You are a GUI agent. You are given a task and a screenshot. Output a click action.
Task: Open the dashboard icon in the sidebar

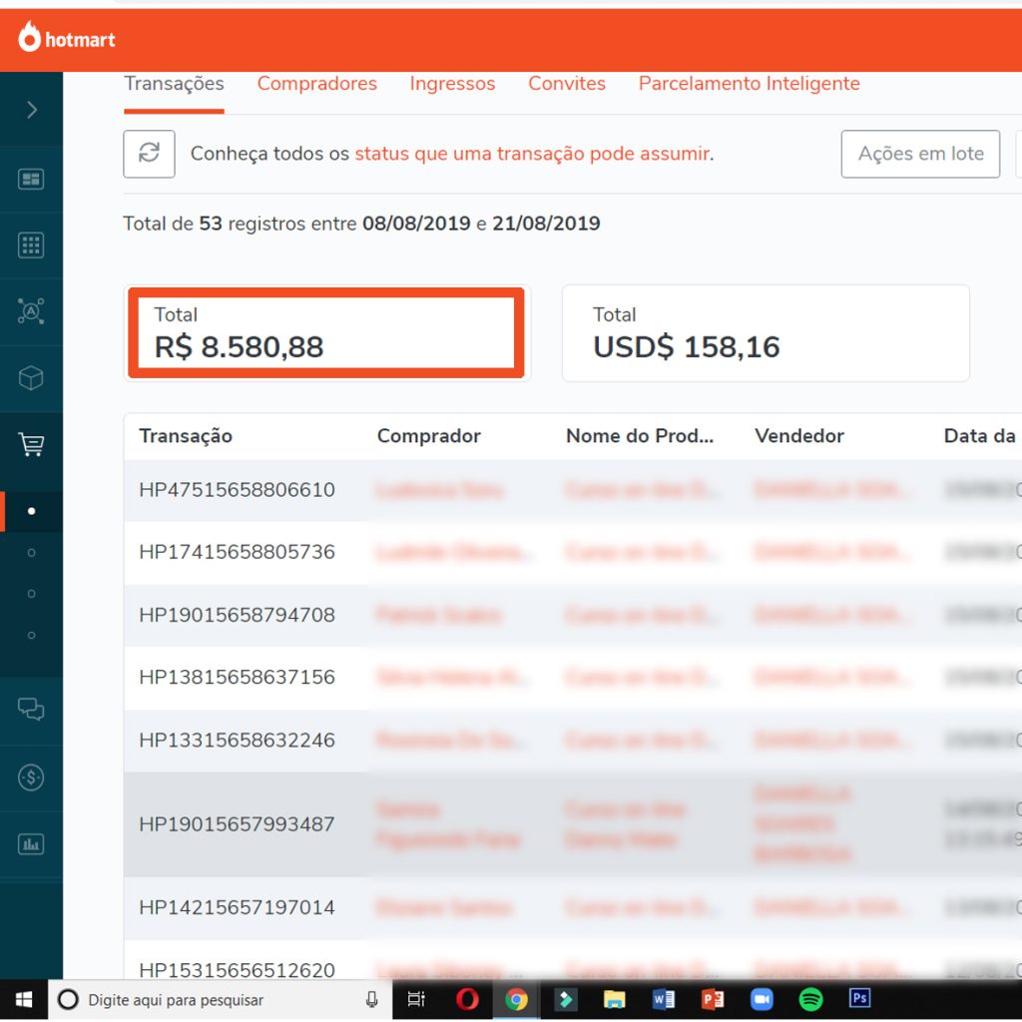click(31, 180)
